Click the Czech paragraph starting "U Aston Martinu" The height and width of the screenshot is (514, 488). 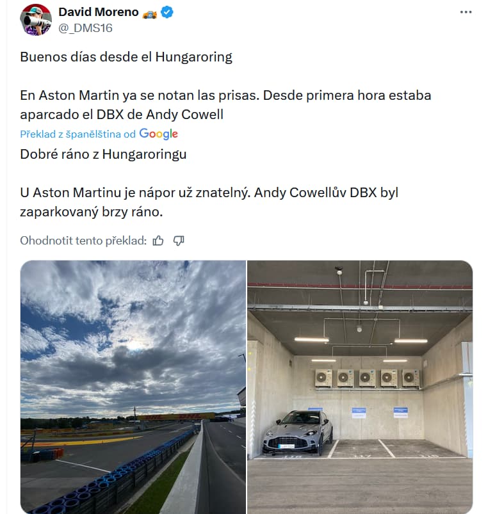pos(209,201)
